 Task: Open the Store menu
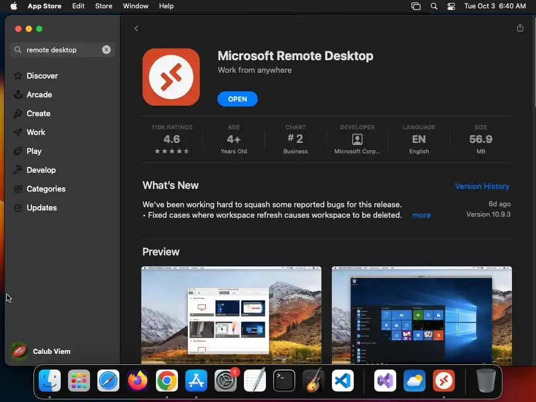click(x=104, y=6)
